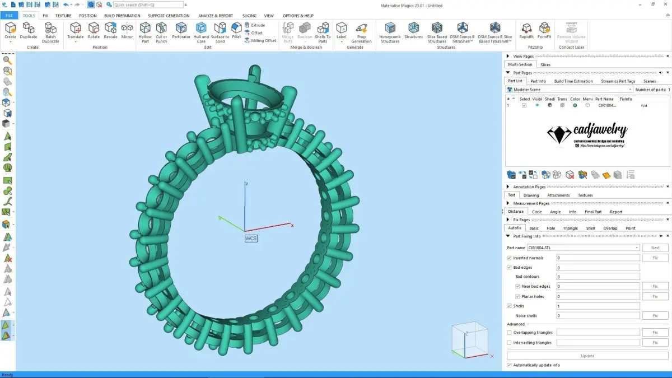
Task: Open the Hollow Part tool
Action: click(145, 32)
